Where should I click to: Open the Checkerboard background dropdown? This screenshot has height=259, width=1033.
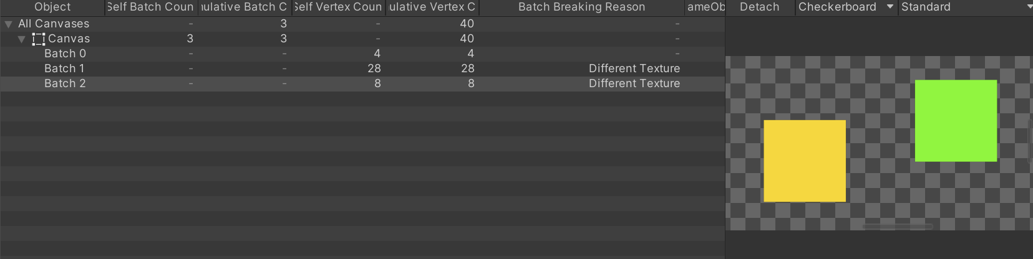click(846, 7)
